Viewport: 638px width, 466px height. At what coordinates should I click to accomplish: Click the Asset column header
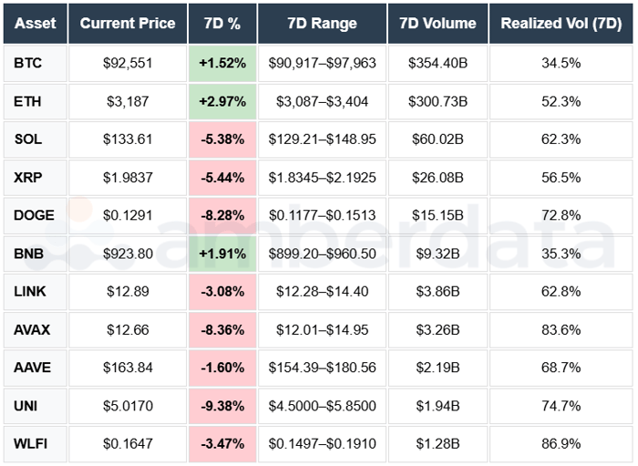tap(36, 24)
